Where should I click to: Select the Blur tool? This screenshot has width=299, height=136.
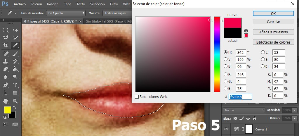[6, 77]
